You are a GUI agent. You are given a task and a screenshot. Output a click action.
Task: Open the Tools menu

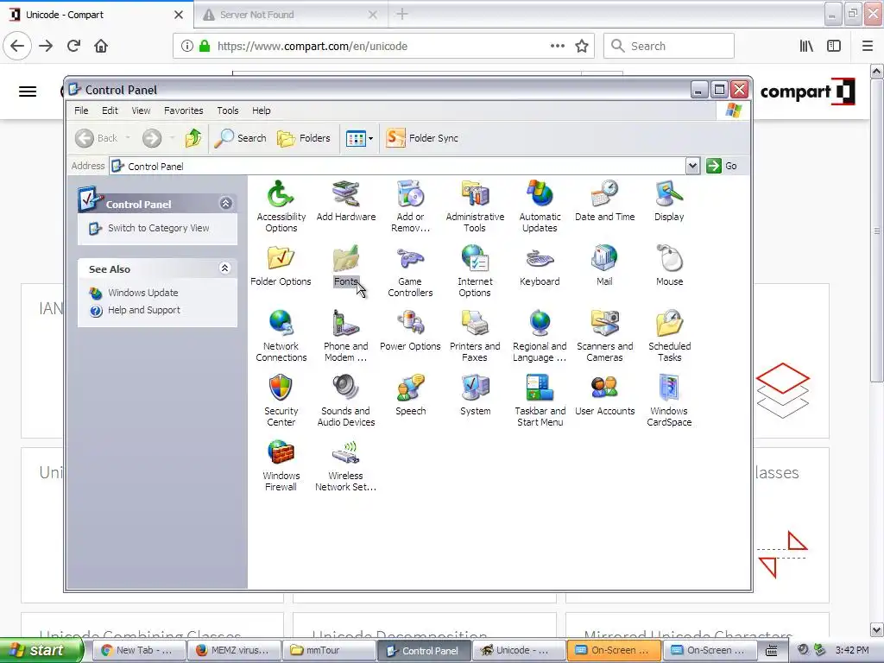tap(228, 110)
